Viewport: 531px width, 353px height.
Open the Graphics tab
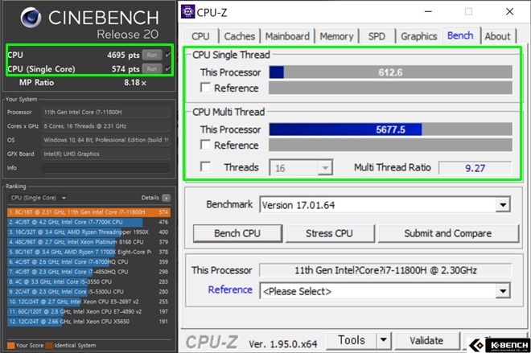tap(419, 36)
